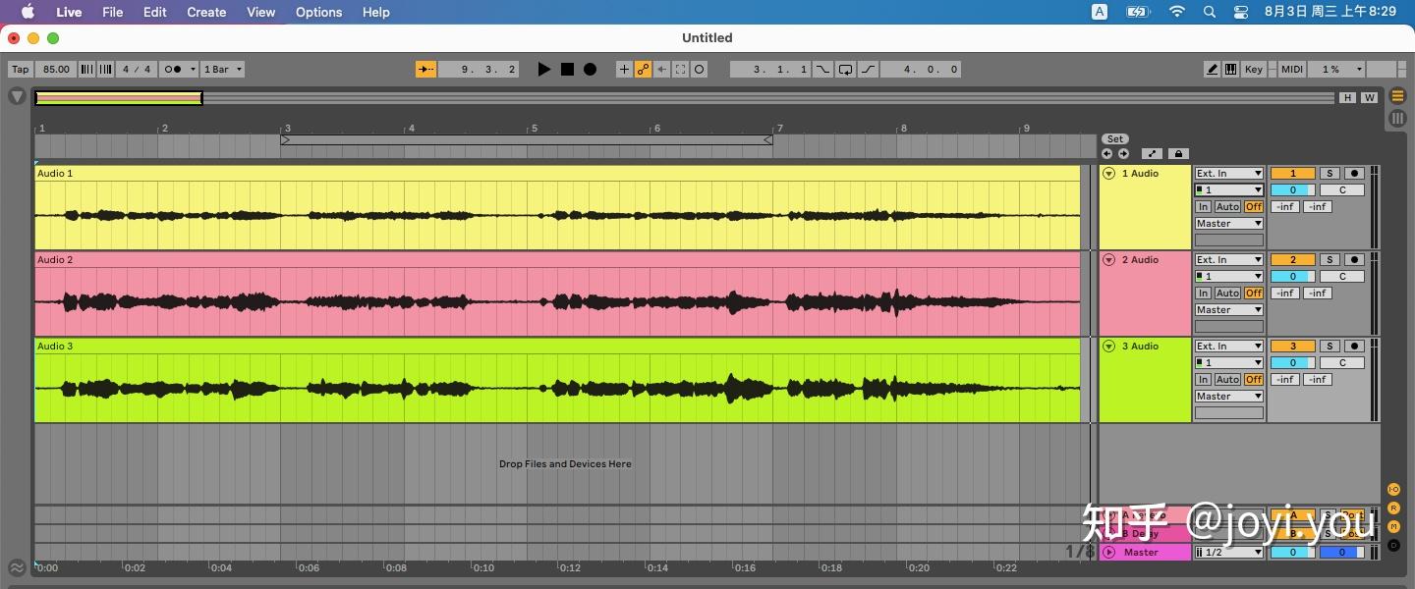Open the 1 Bar quantization dropdown
The image size is (1415, 589).
222,69
